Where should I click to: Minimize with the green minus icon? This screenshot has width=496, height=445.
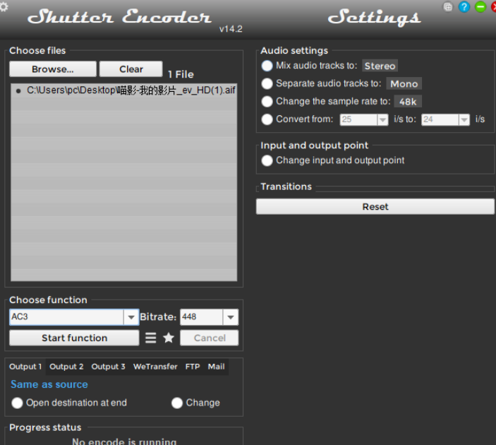pos(480,7)
